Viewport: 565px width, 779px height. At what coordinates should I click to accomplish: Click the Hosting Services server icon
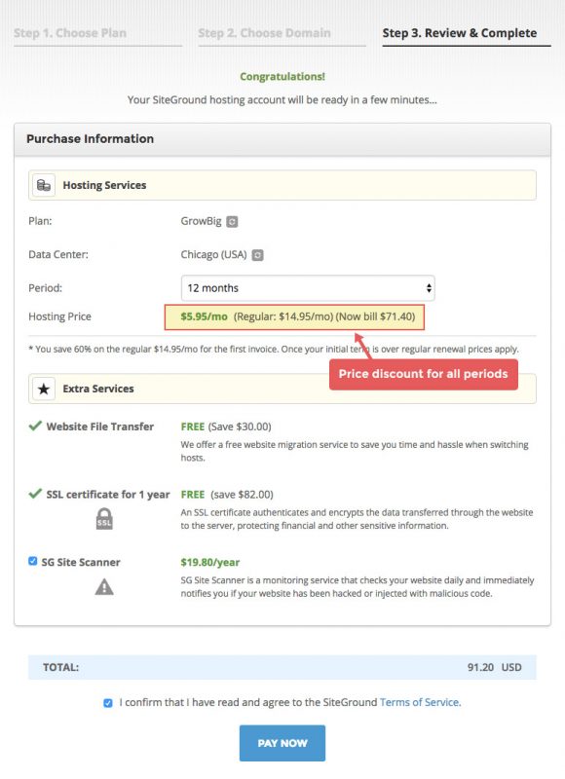pos(42,185)
